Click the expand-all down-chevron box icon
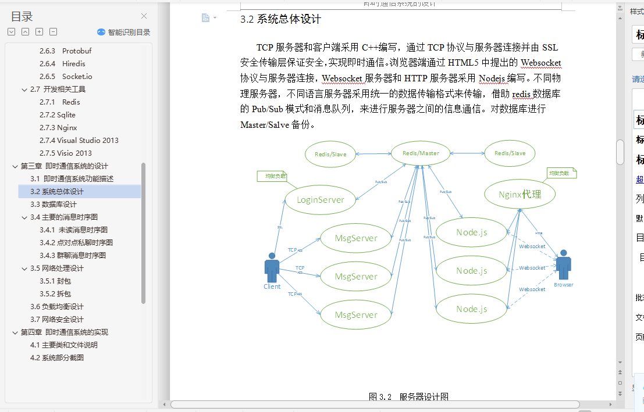 (x=12, y=31)
